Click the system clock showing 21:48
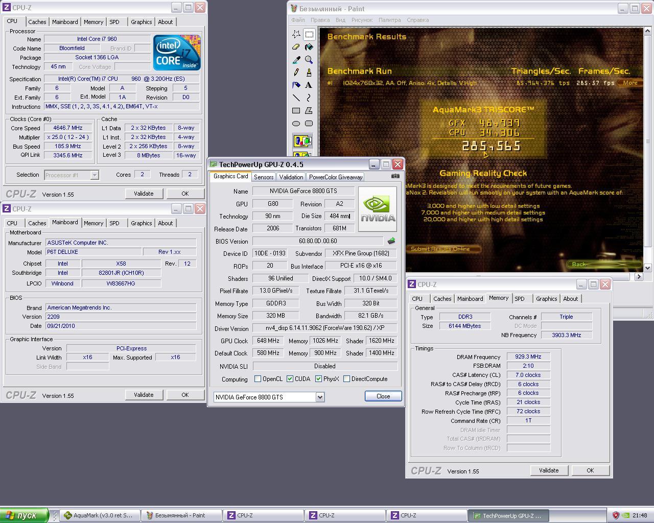The width and height of the screenshot is (654, 523). click(x=640, y=515)
